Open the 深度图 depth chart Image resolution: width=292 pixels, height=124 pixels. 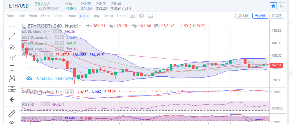click(277, 16)
